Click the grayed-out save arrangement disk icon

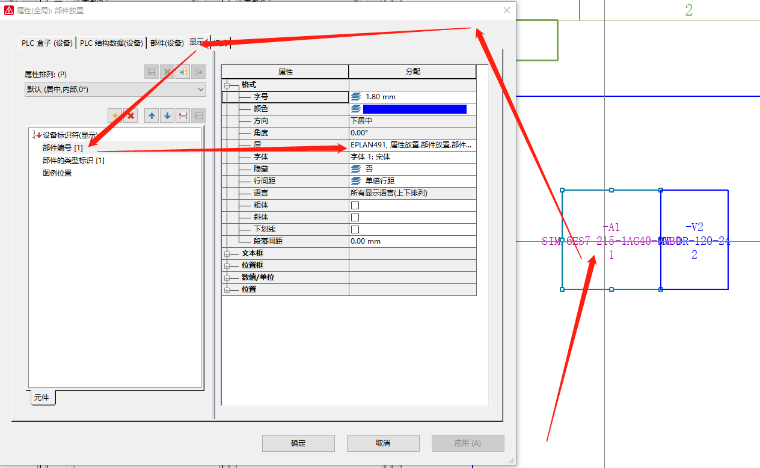(x=152, y=72)
